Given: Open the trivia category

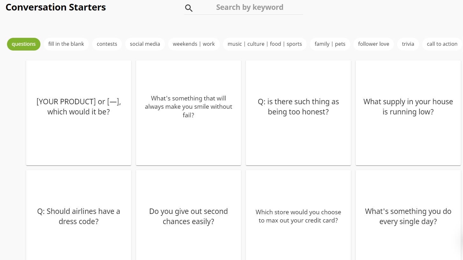Looking at the screenshot, I should [x=408, y=44].
